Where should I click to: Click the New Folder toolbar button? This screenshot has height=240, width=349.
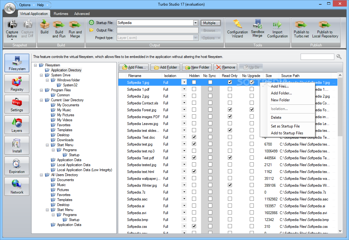point(197,67)
